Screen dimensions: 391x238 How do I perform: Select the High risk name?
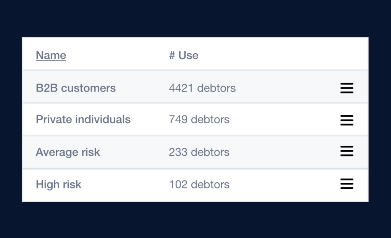coord(58,185)
